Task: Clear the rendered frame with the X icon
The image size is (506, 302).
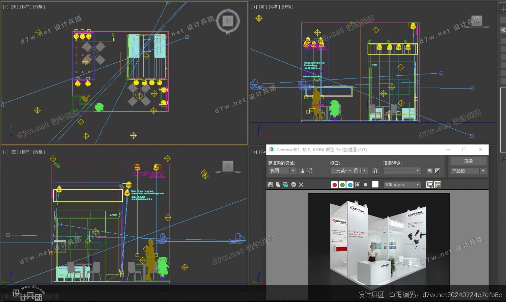Action: coord(301,184)
